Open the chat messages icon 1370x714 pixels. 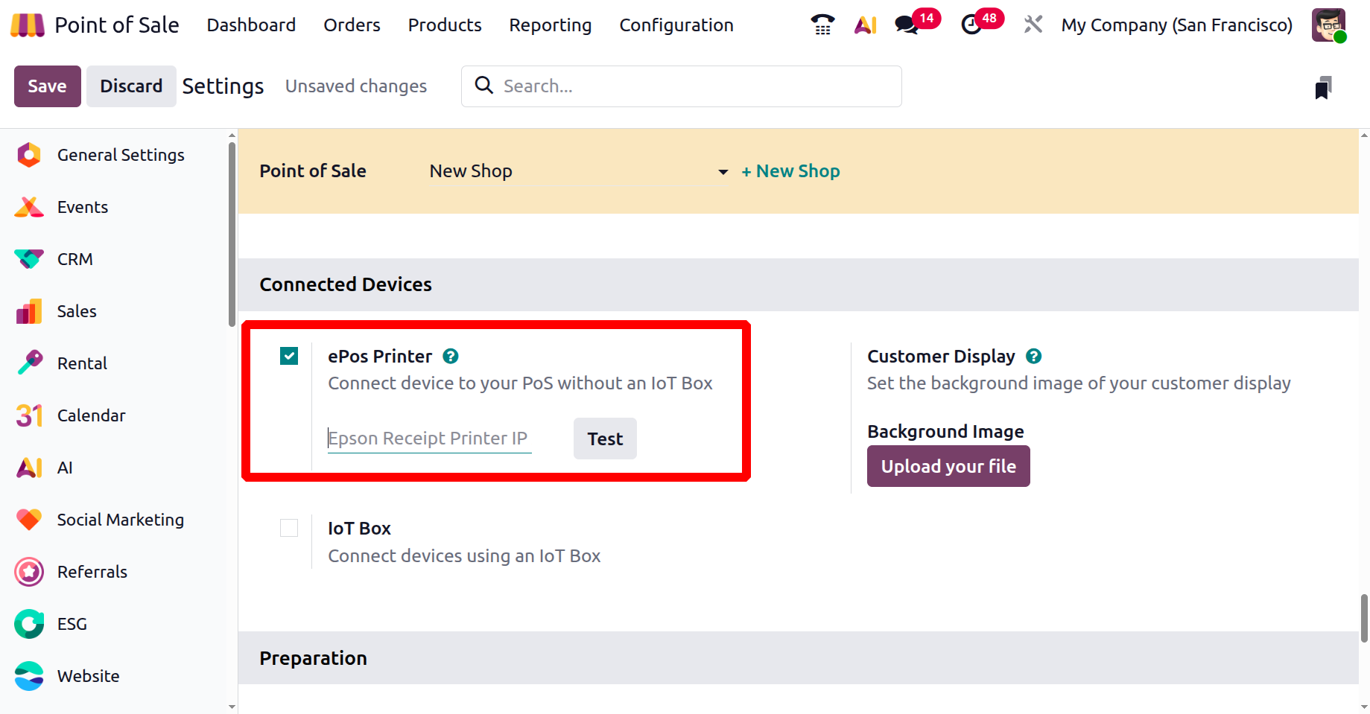[907, 25]
